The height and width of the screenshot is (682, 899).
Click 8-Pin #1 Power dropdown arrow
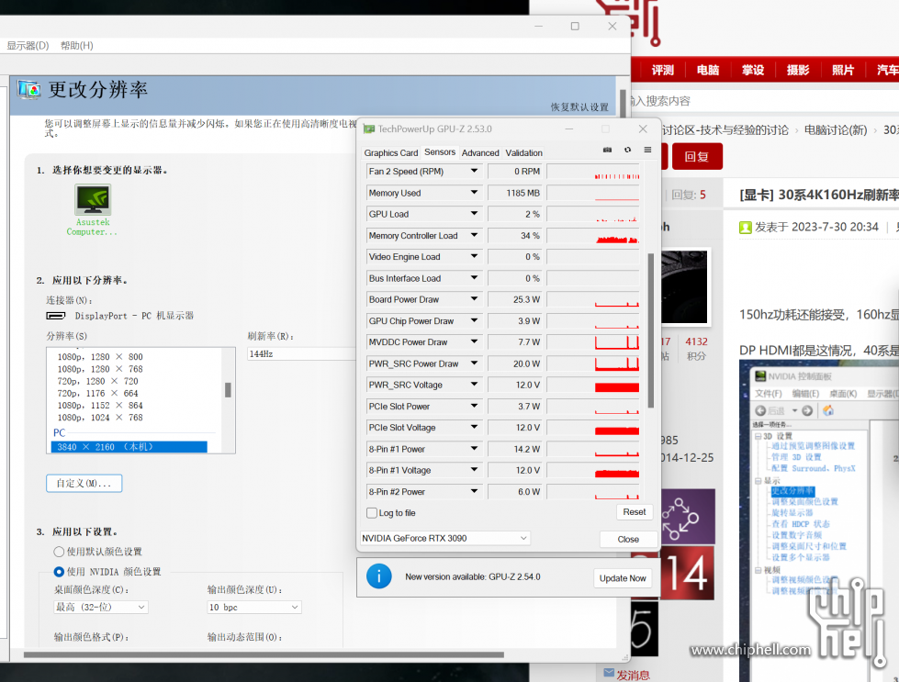(x=474, y=449)
